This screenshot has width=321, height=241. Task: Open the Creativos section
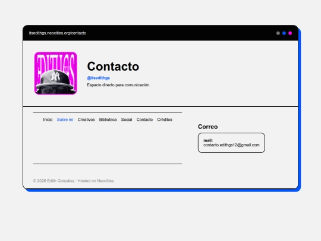pyautogui.click(x=86, y=120)
